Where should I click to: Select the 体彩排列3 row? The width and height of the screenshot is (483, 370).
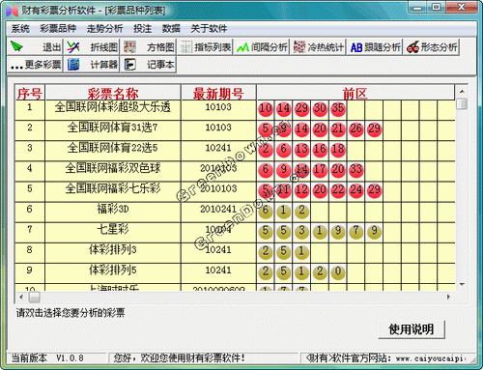[x=235, y=252]
